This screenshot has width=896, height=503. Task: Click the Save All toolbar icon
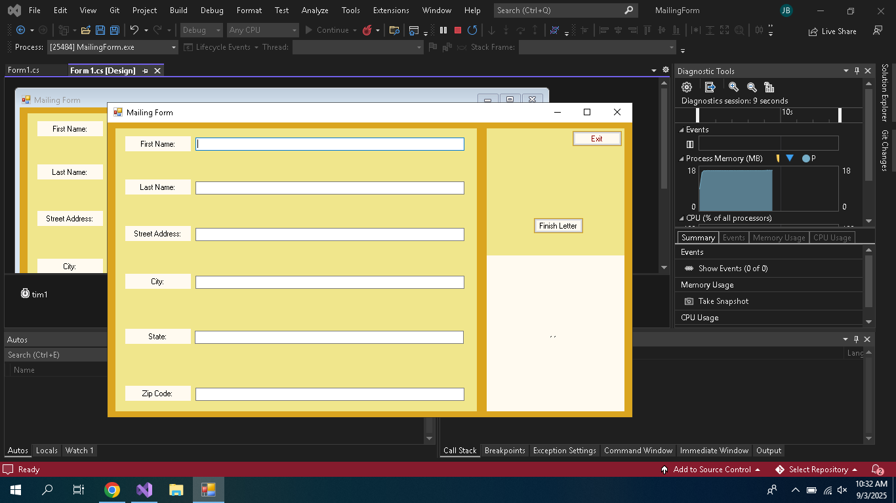click(x=115, y=30)
